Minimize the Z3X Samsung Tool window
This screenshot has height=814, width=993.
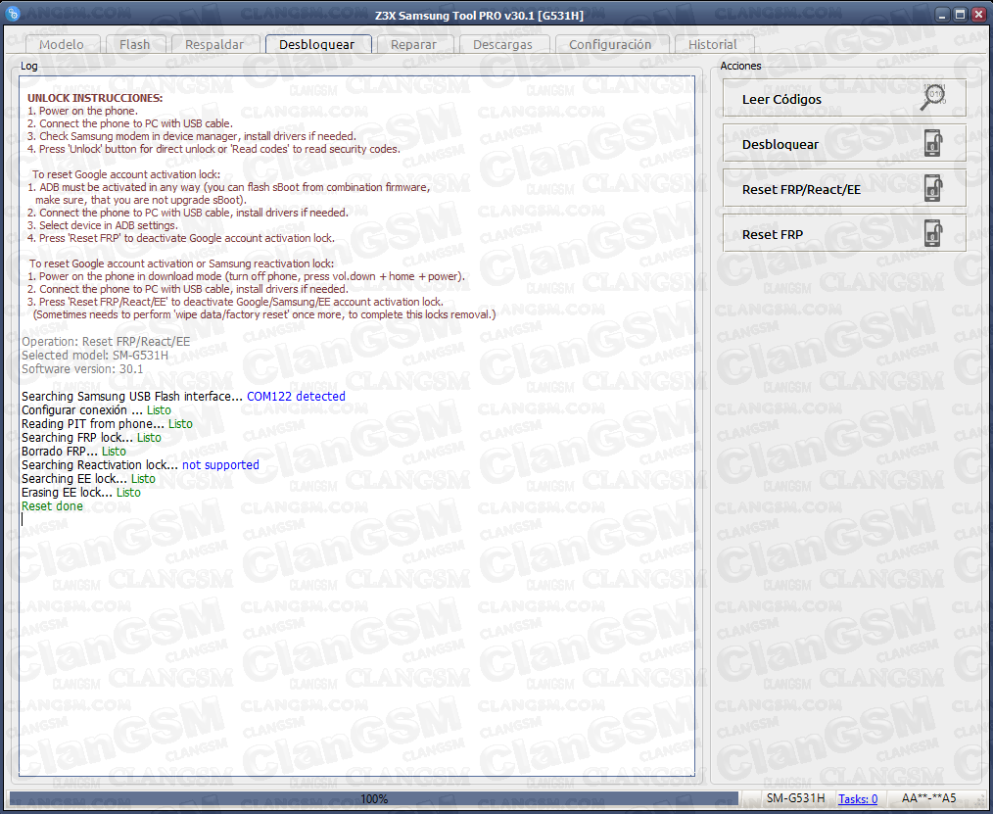click(x=942, y=15)
